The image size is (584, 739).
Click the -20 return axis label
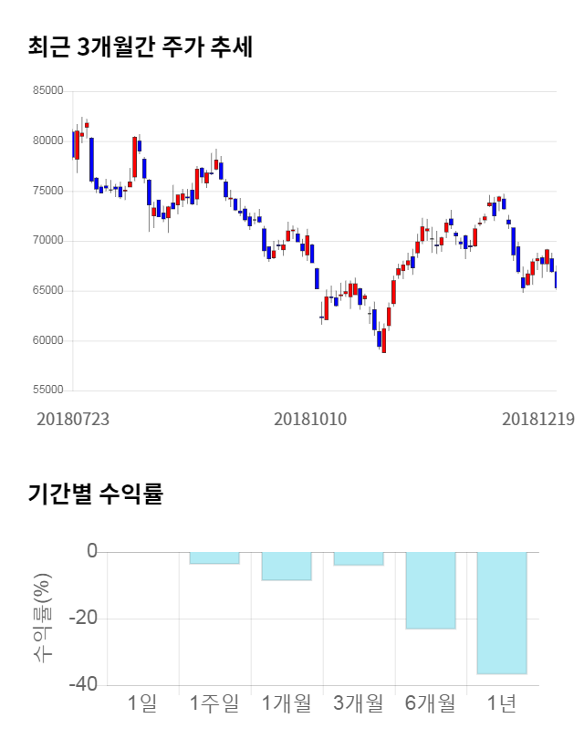tap(84, 619)
